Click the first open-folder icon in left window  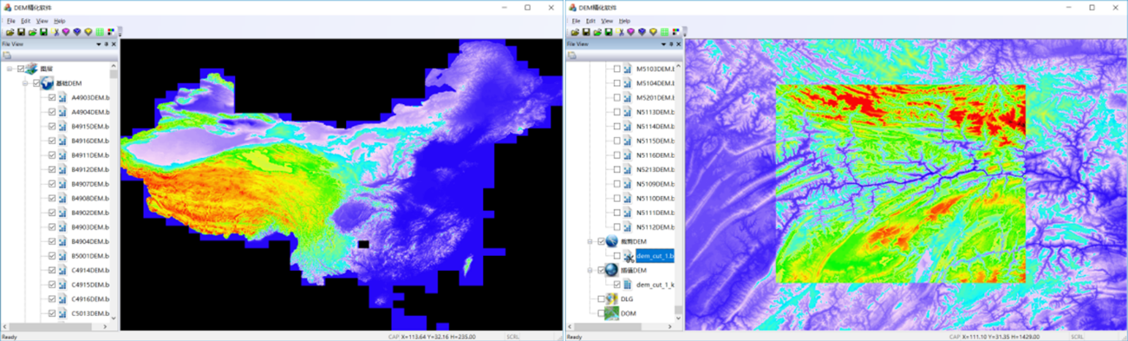click(10, 32)
